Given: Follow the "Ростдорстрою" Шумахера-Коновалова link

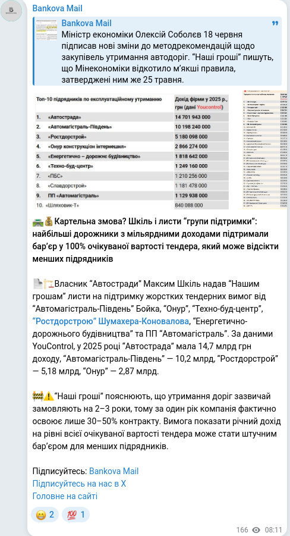Looking at the screenshot, I should [x=111, y=322].
